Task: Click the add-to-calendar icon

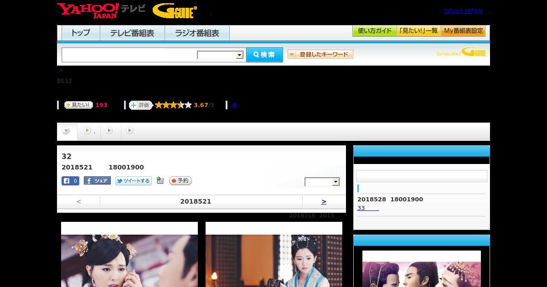Action: tap(160, 180)
